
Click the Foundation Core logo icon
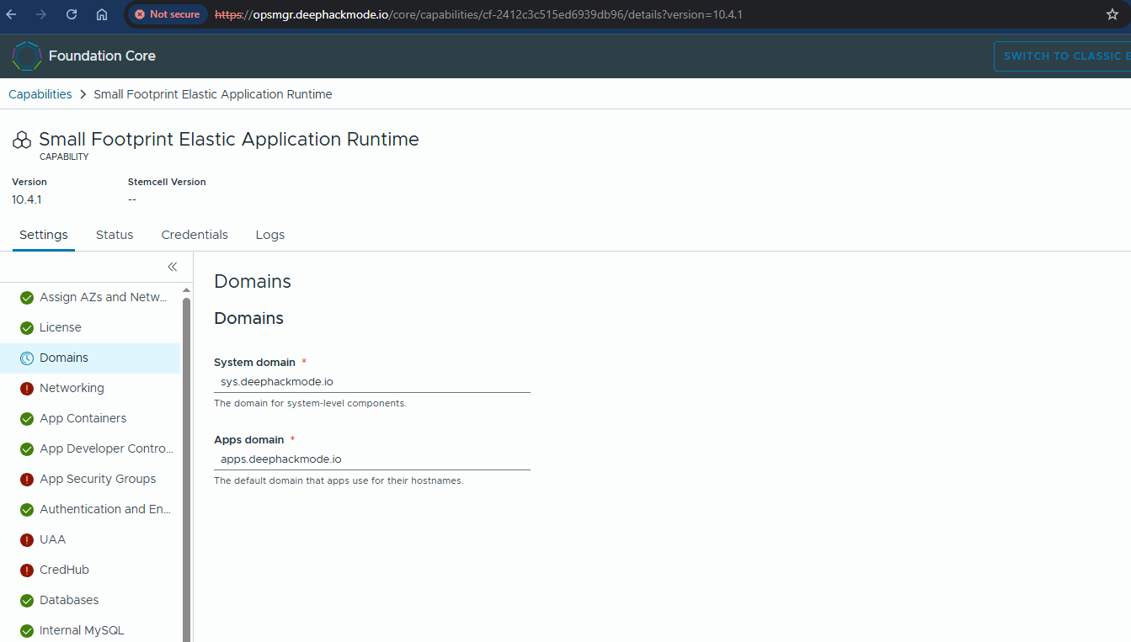tap(27, 56)
